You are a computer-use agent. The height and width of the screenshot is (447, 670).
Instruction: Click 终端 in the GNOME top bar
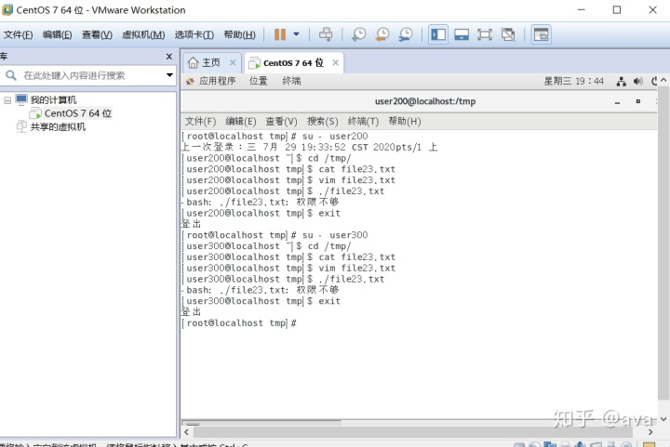tap(291, 81)
